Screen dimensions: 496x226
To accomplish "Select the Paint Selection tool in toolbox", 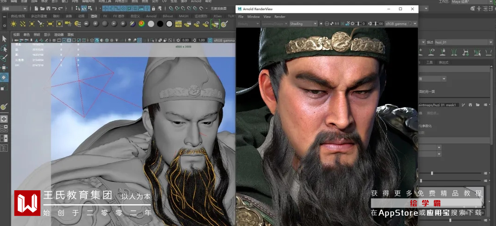I will [4, 58].
